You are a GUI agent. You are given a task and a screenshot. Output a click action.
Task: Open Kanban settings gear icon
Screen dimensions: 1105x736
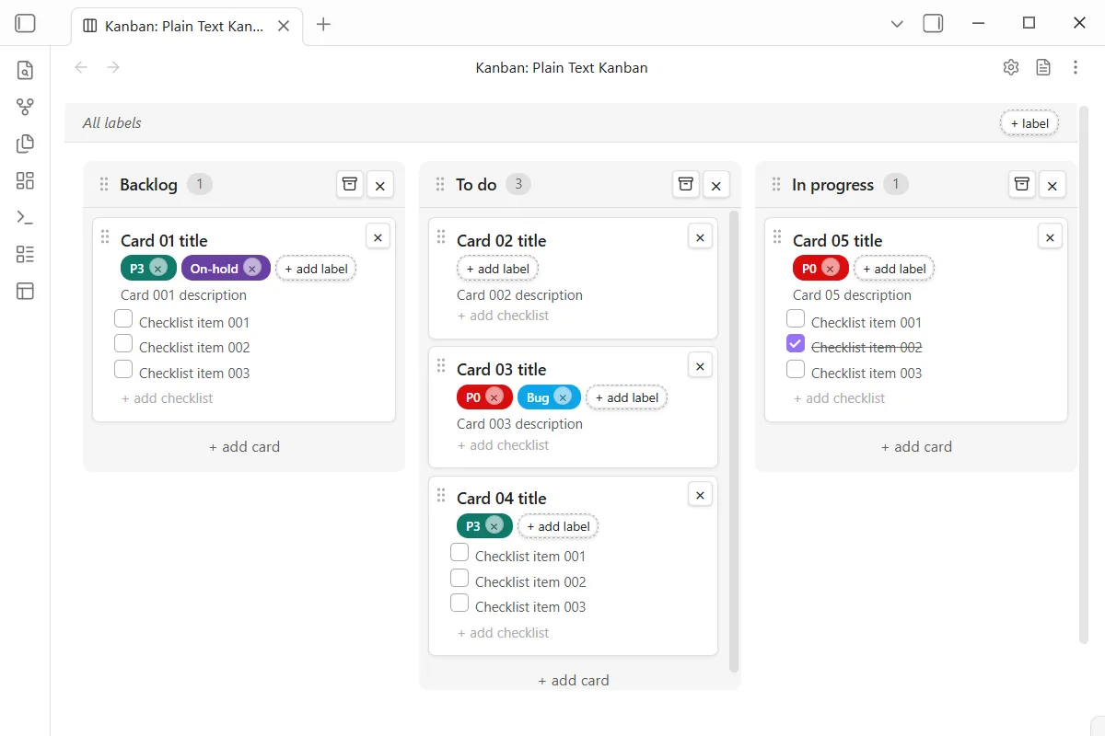click(1011, 67)
